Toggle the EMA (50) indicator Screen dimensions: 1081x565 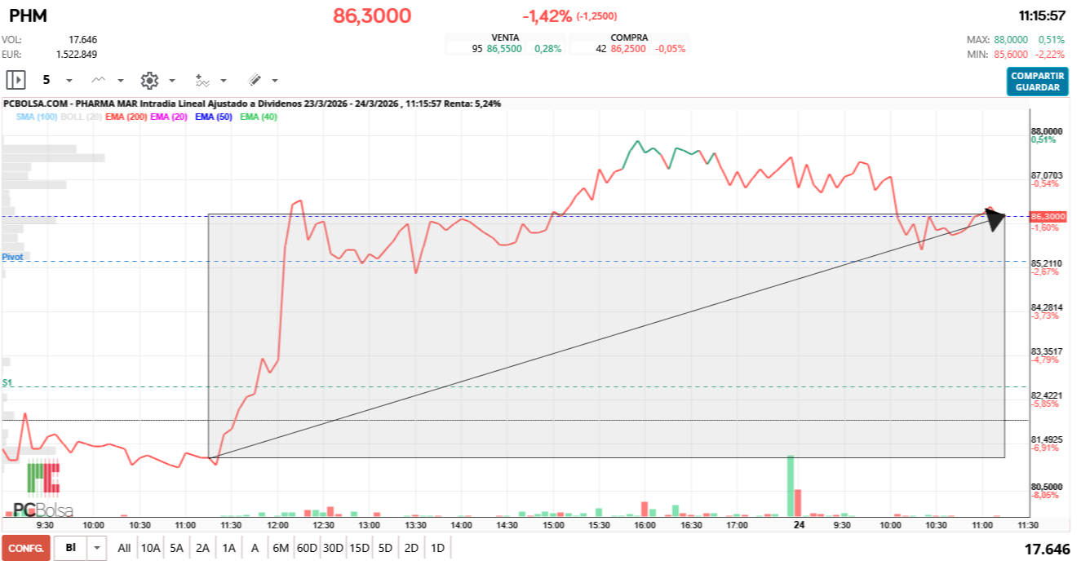pos(214,117)
